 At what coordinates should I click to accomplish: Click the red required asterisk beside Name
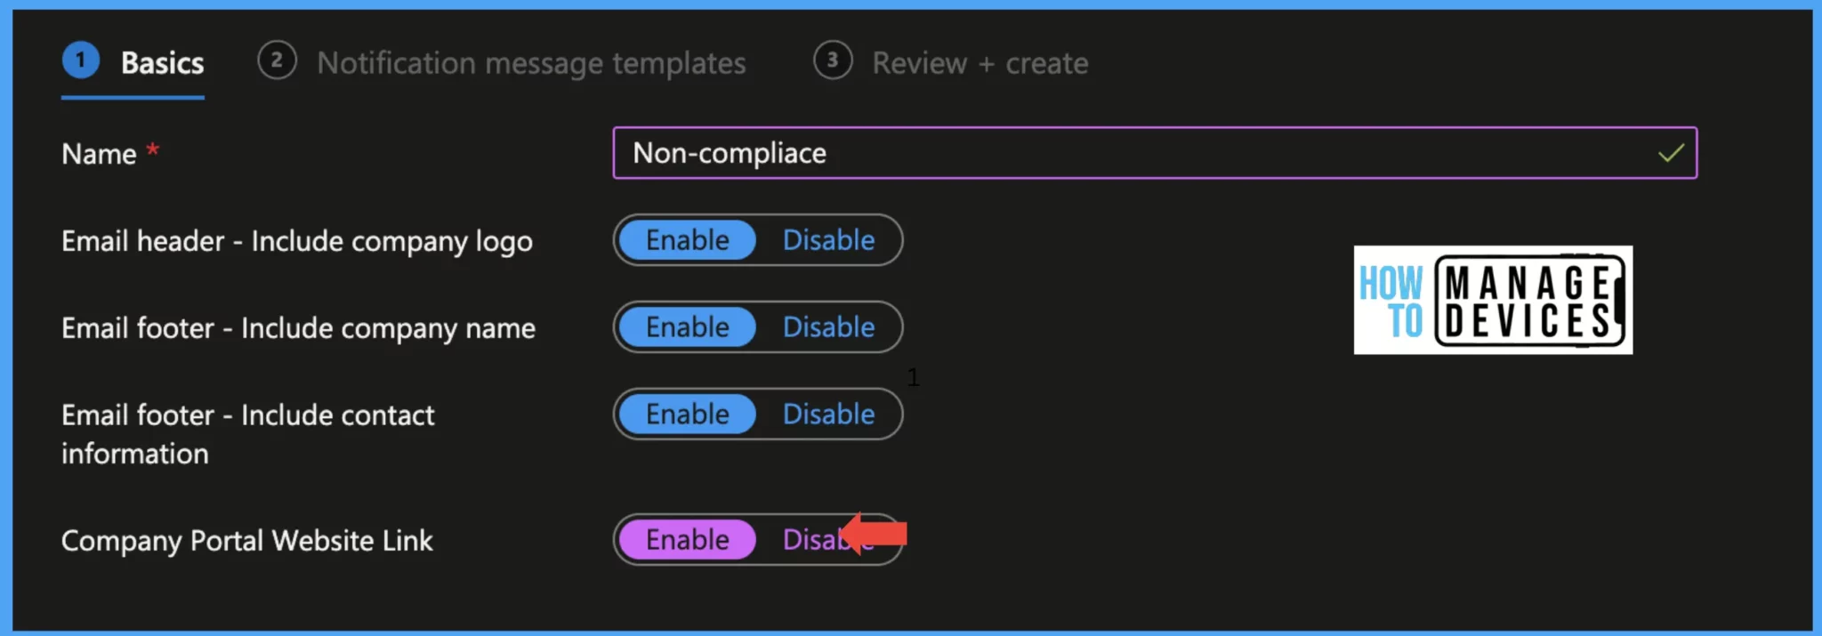coord(153,149)
